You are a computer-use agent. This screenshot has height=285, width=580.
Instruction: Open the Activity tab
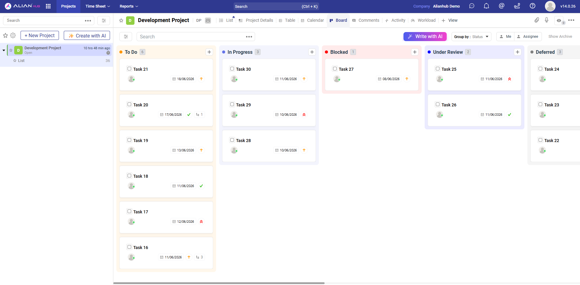pos(395,20)
